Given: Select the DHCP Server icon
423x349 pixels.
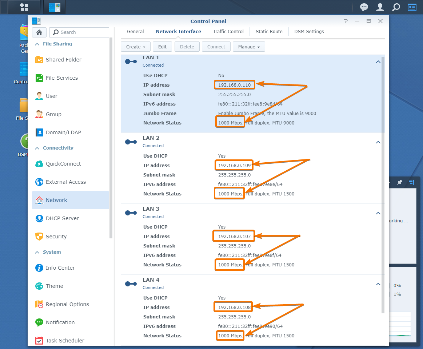Looking at the screenshot, I should click(39, 218).
